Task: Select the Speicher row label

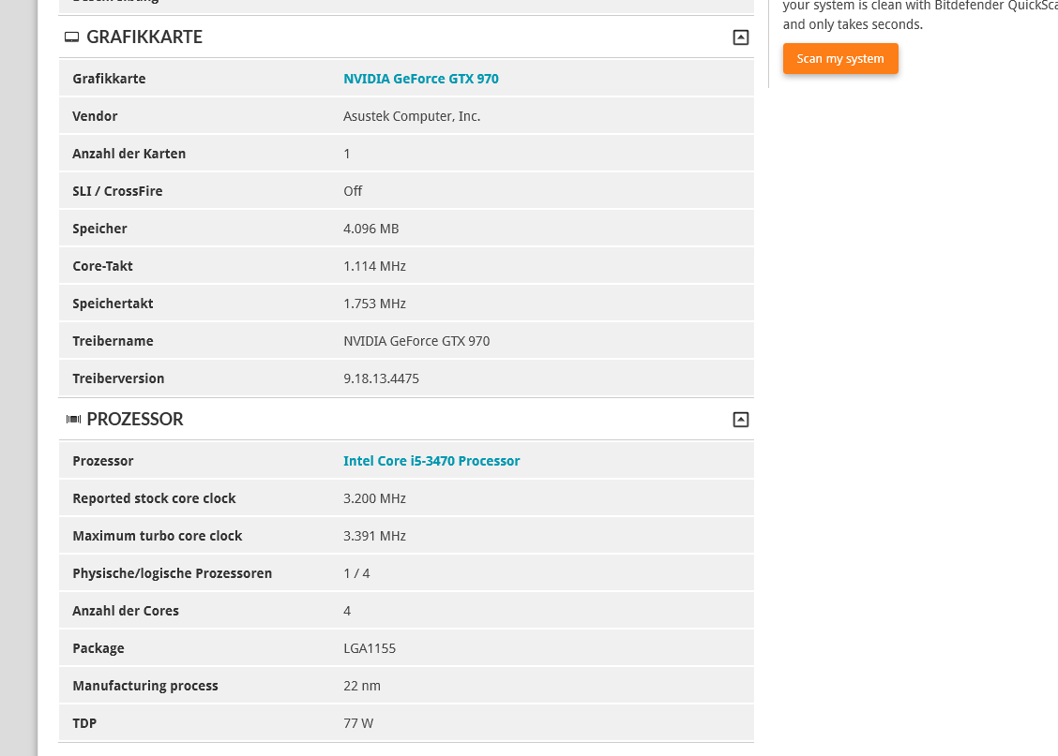Action: 99,230
